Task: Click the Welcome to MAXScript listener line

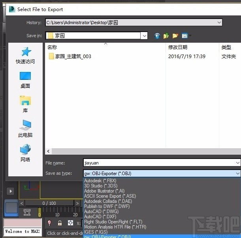Action: [23, 231]
